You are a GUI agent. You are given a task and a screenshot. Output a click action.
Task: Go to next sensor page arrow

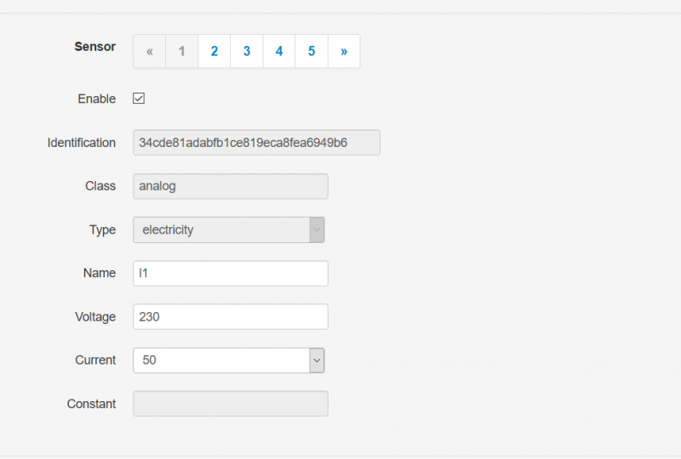(x=344, y=51)
